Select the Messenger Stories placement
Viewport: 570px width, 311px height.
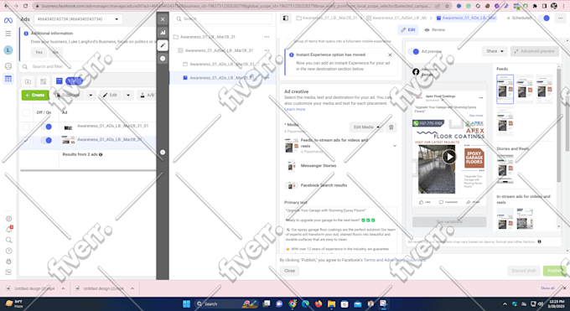click(x=319, y=166)
